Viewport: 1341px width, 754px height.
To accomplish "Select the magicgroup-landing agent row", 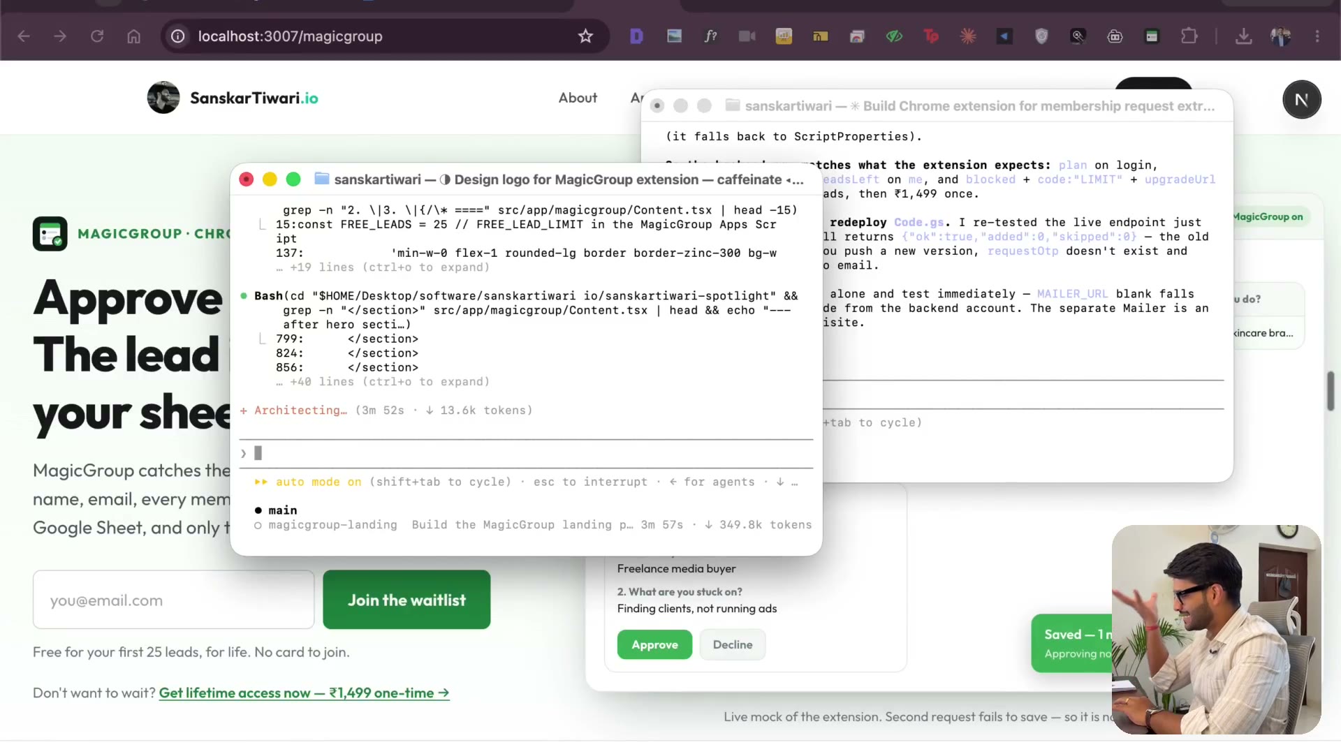I will pyautogui.click(x=533, y=525).
